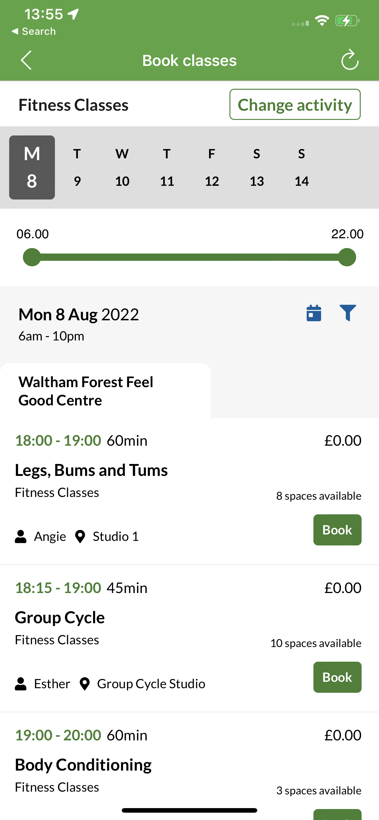Select Sunday 14 in the week strip

pos(301,167)
